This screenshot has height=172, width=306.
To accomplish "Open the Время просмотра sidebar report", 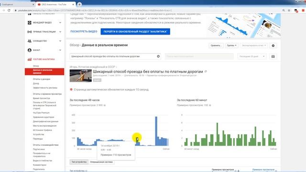I will point(42,98).
